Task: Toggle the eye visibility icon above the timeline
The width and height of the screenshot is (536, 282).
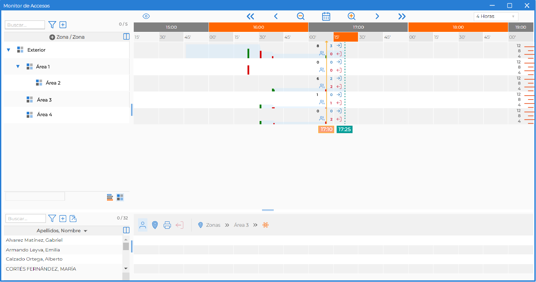Action: click(146, 16)
